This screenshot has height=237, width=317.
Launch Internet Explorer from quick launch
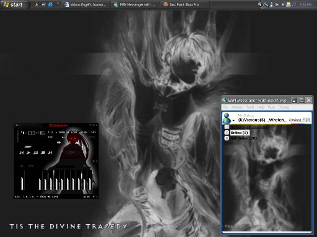pos(50,4)
